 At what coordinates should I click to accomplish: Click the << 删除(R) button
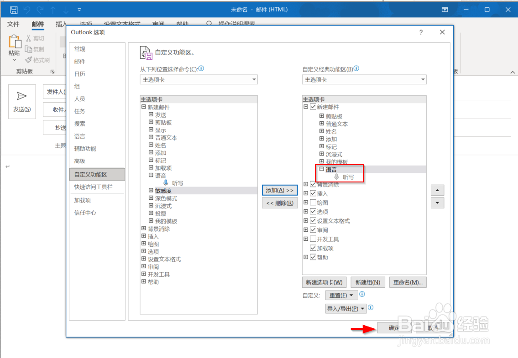[280, 203]
